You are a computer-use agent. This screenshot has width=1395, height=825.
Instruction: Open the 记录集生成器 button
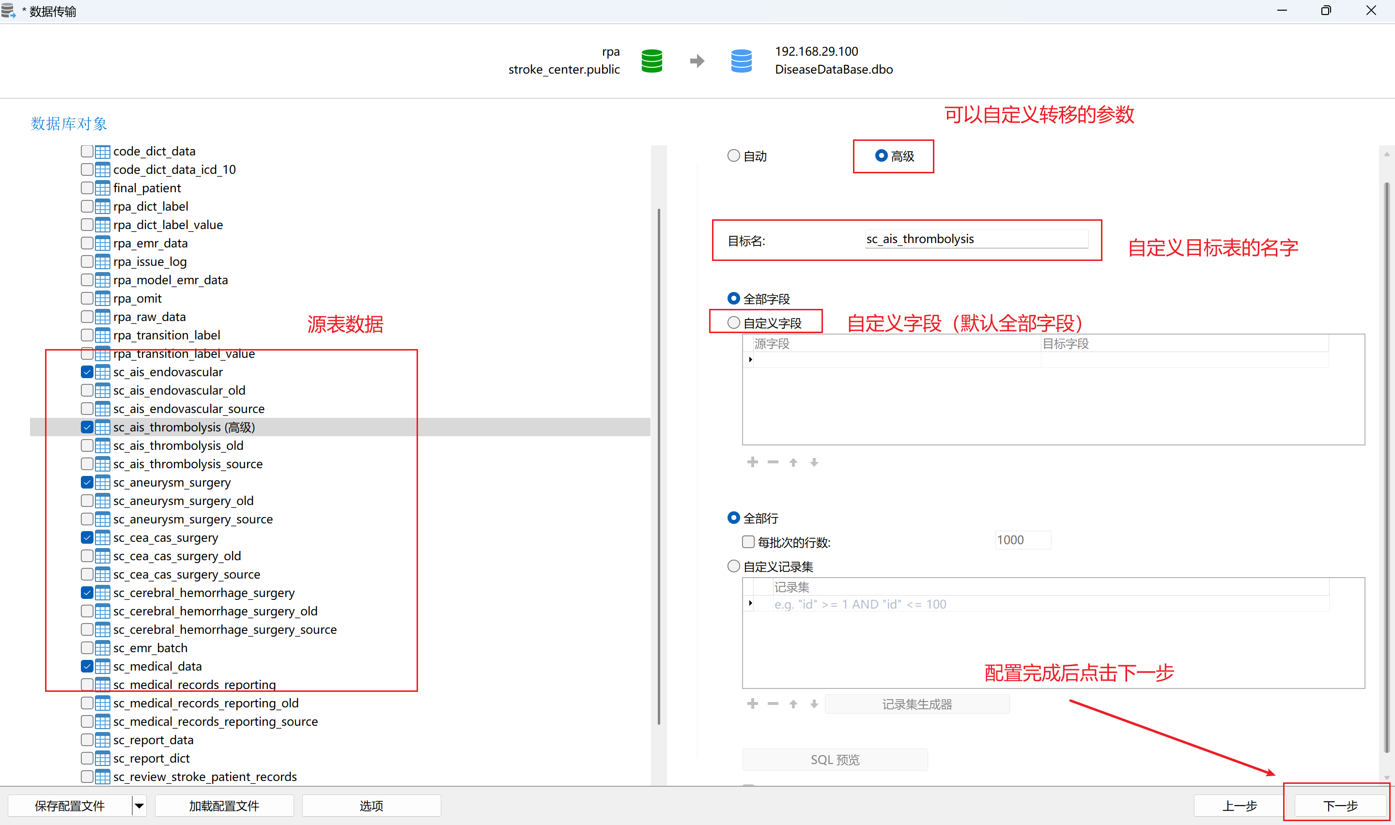coord(917,704)
